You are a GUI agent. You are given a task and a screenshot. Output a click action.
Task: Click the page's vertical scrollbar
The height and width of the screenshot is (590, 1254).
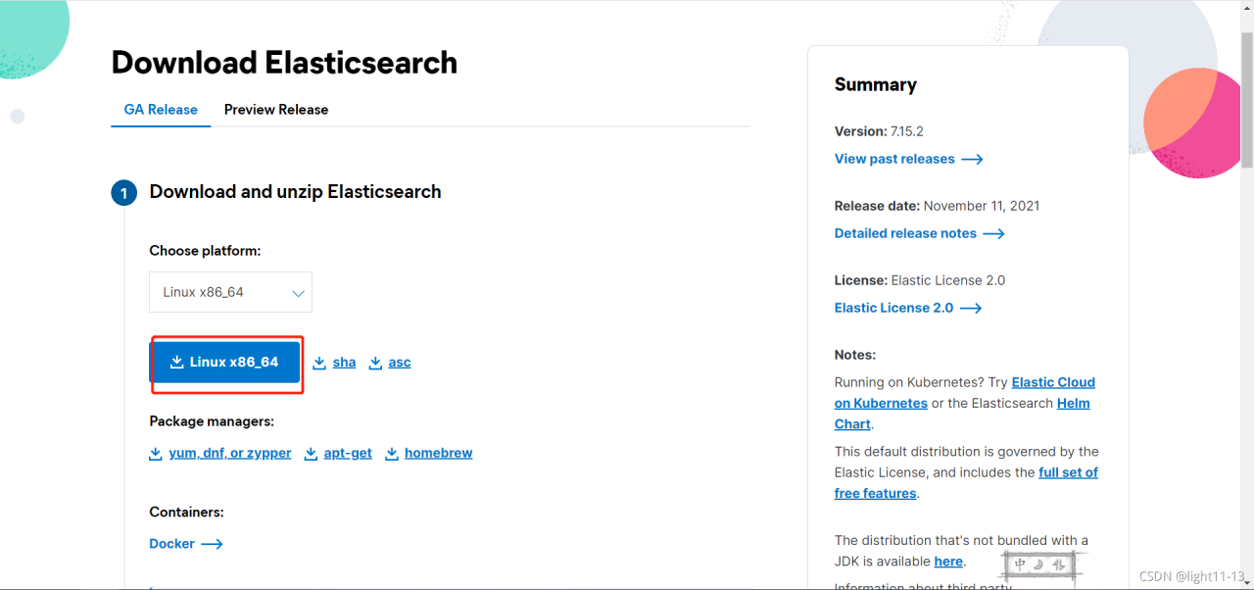1246,98
